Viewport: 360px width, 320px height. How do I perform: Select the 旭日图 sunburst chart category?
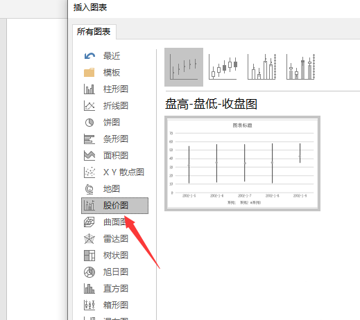pos(114,272)
